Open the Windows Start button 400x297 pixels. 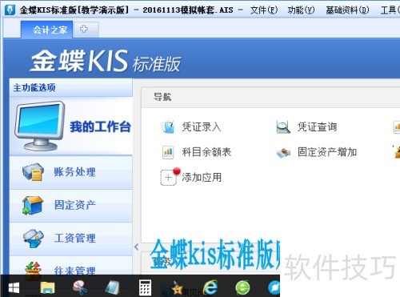(x=14, y=288)
